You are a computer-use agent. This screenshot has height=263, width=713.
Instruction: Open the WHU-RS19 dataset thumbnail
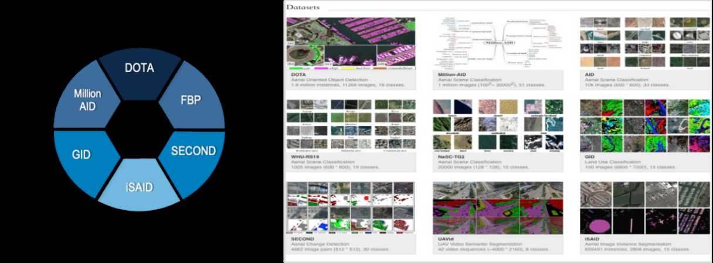[350, 124]
